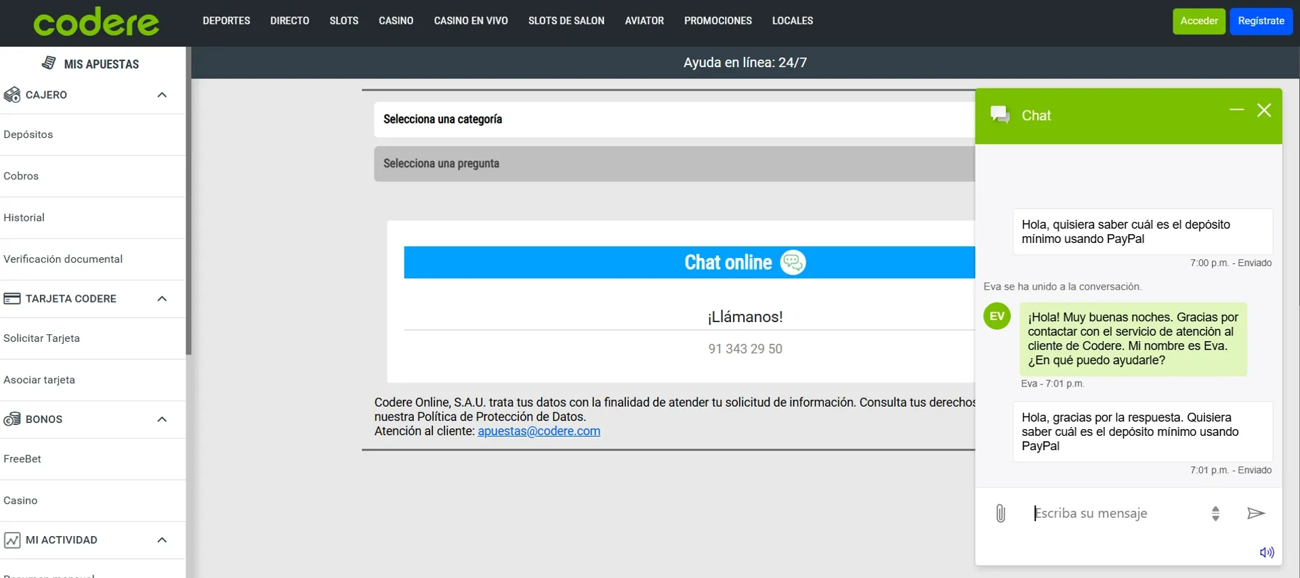Open Verificación documental

[x=93, y=259]
